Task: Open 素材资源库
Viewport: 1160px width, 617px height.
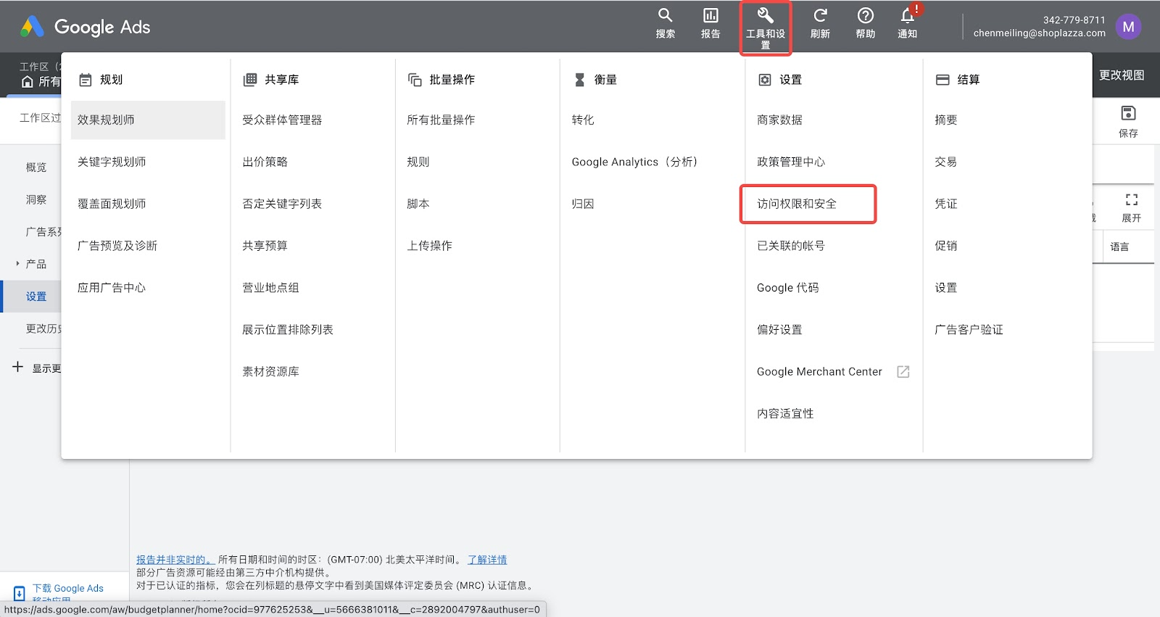Action: [270, 371]
